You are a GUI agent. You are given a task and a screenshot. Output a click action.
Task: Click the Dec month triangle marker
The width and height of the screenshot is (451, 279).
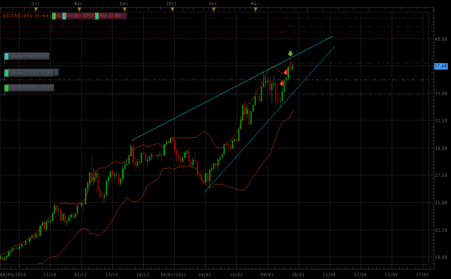click(x=124, y=9)
